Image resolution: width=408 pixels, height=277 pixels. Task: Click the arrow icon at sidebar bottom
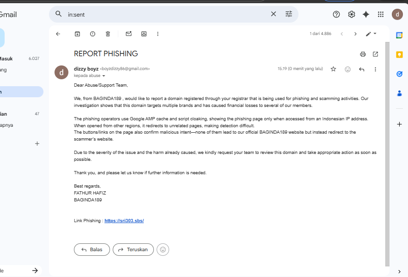click(x=35, y=271)
